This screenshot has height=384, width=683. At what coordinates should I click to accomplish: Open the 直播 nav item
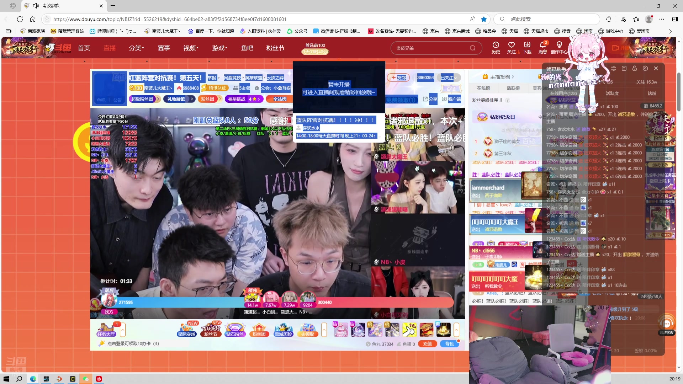coord(110,48)
